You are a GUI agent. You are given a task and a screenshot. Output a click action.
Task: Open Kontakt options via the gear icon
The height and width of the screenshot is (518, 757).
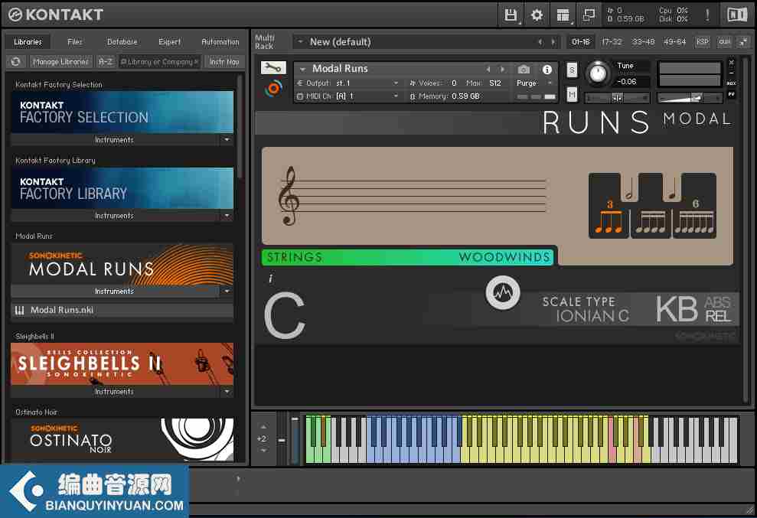[537, 15]
